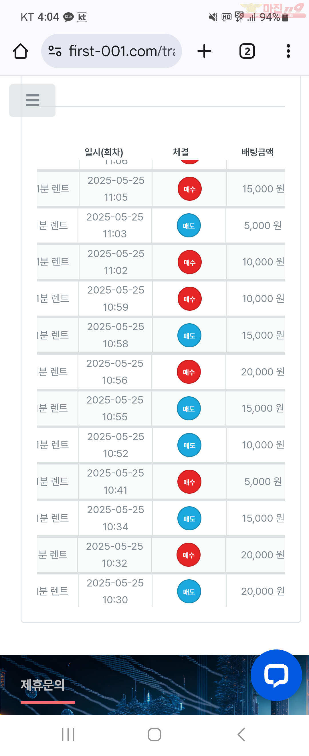Tap the 20,000 원 amount for 10:32
Image resolution: width=309 pixels, height=756 pixels.
click(263, 555)
